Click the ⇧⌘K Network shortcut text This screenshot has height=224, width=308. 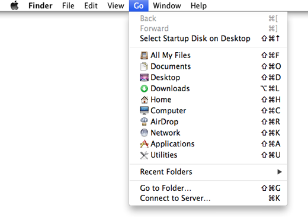point(271,133)
